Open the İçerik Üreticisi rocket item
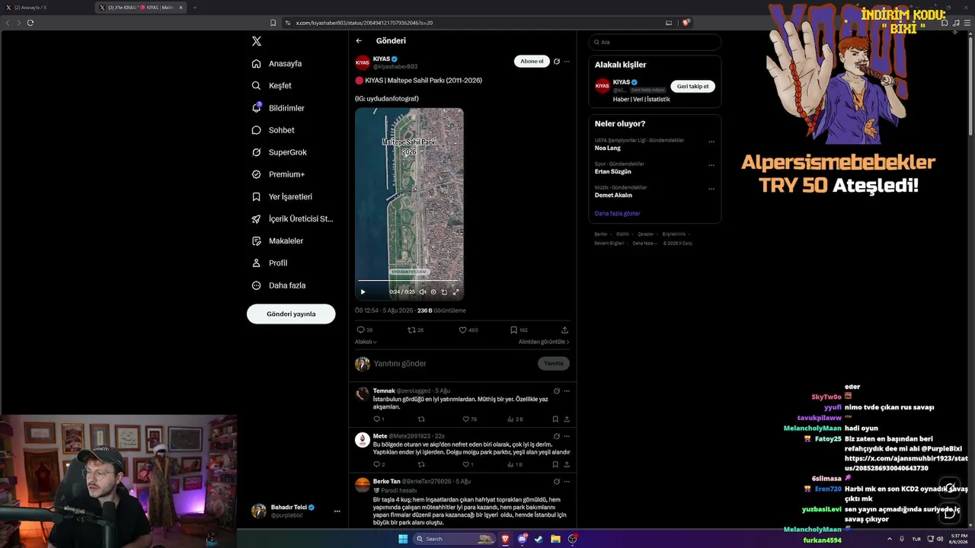Screen dimensions: 975x548 point(292,219)
